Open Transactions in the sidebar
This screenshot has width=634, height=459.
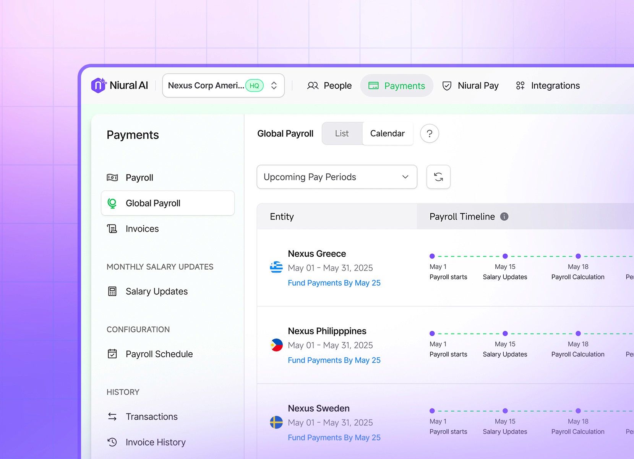[x=168, y=417]
